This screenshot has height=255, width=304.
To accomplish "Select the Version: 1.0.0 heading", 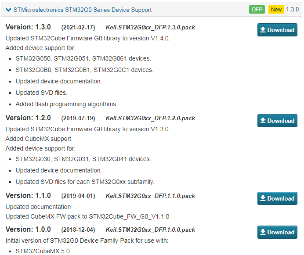I will (28, 230).
